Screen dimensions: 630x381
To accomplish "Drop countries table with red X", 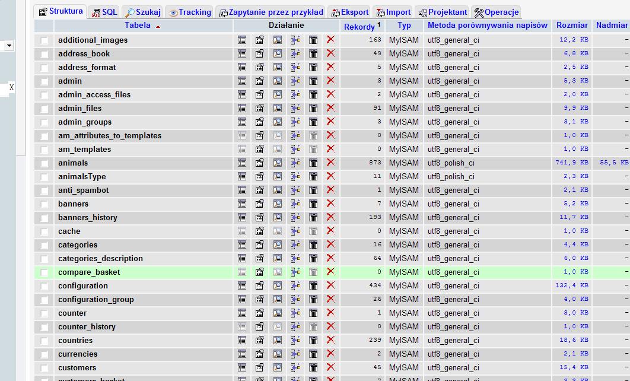I will (330, 340).
